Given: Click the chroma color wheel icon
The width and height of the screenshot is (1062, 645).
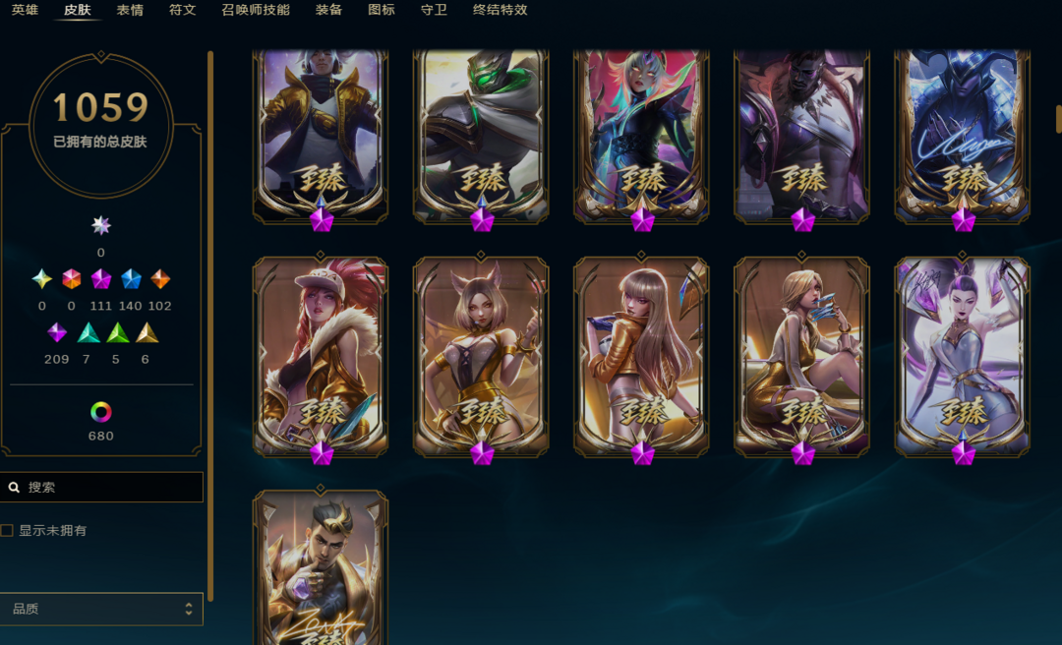Looking at the screenshot, I should 101,412.
